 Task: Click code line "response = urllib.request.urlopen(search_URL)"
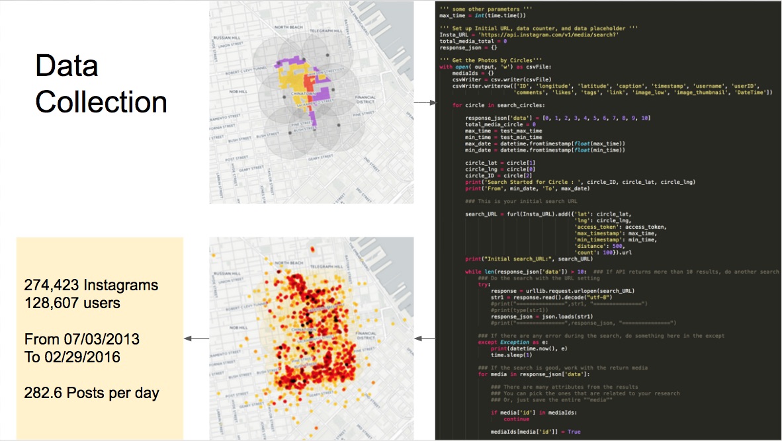[x=562, y=291]
